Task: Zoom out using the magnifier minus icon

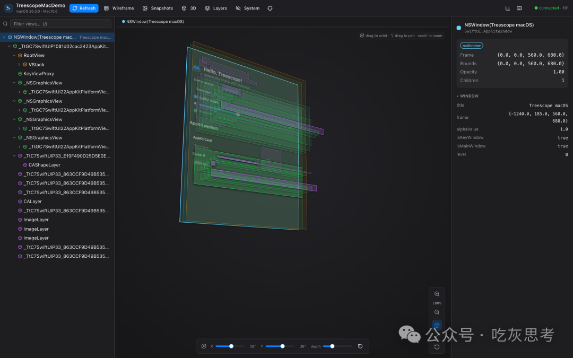Action: (437, 312)
